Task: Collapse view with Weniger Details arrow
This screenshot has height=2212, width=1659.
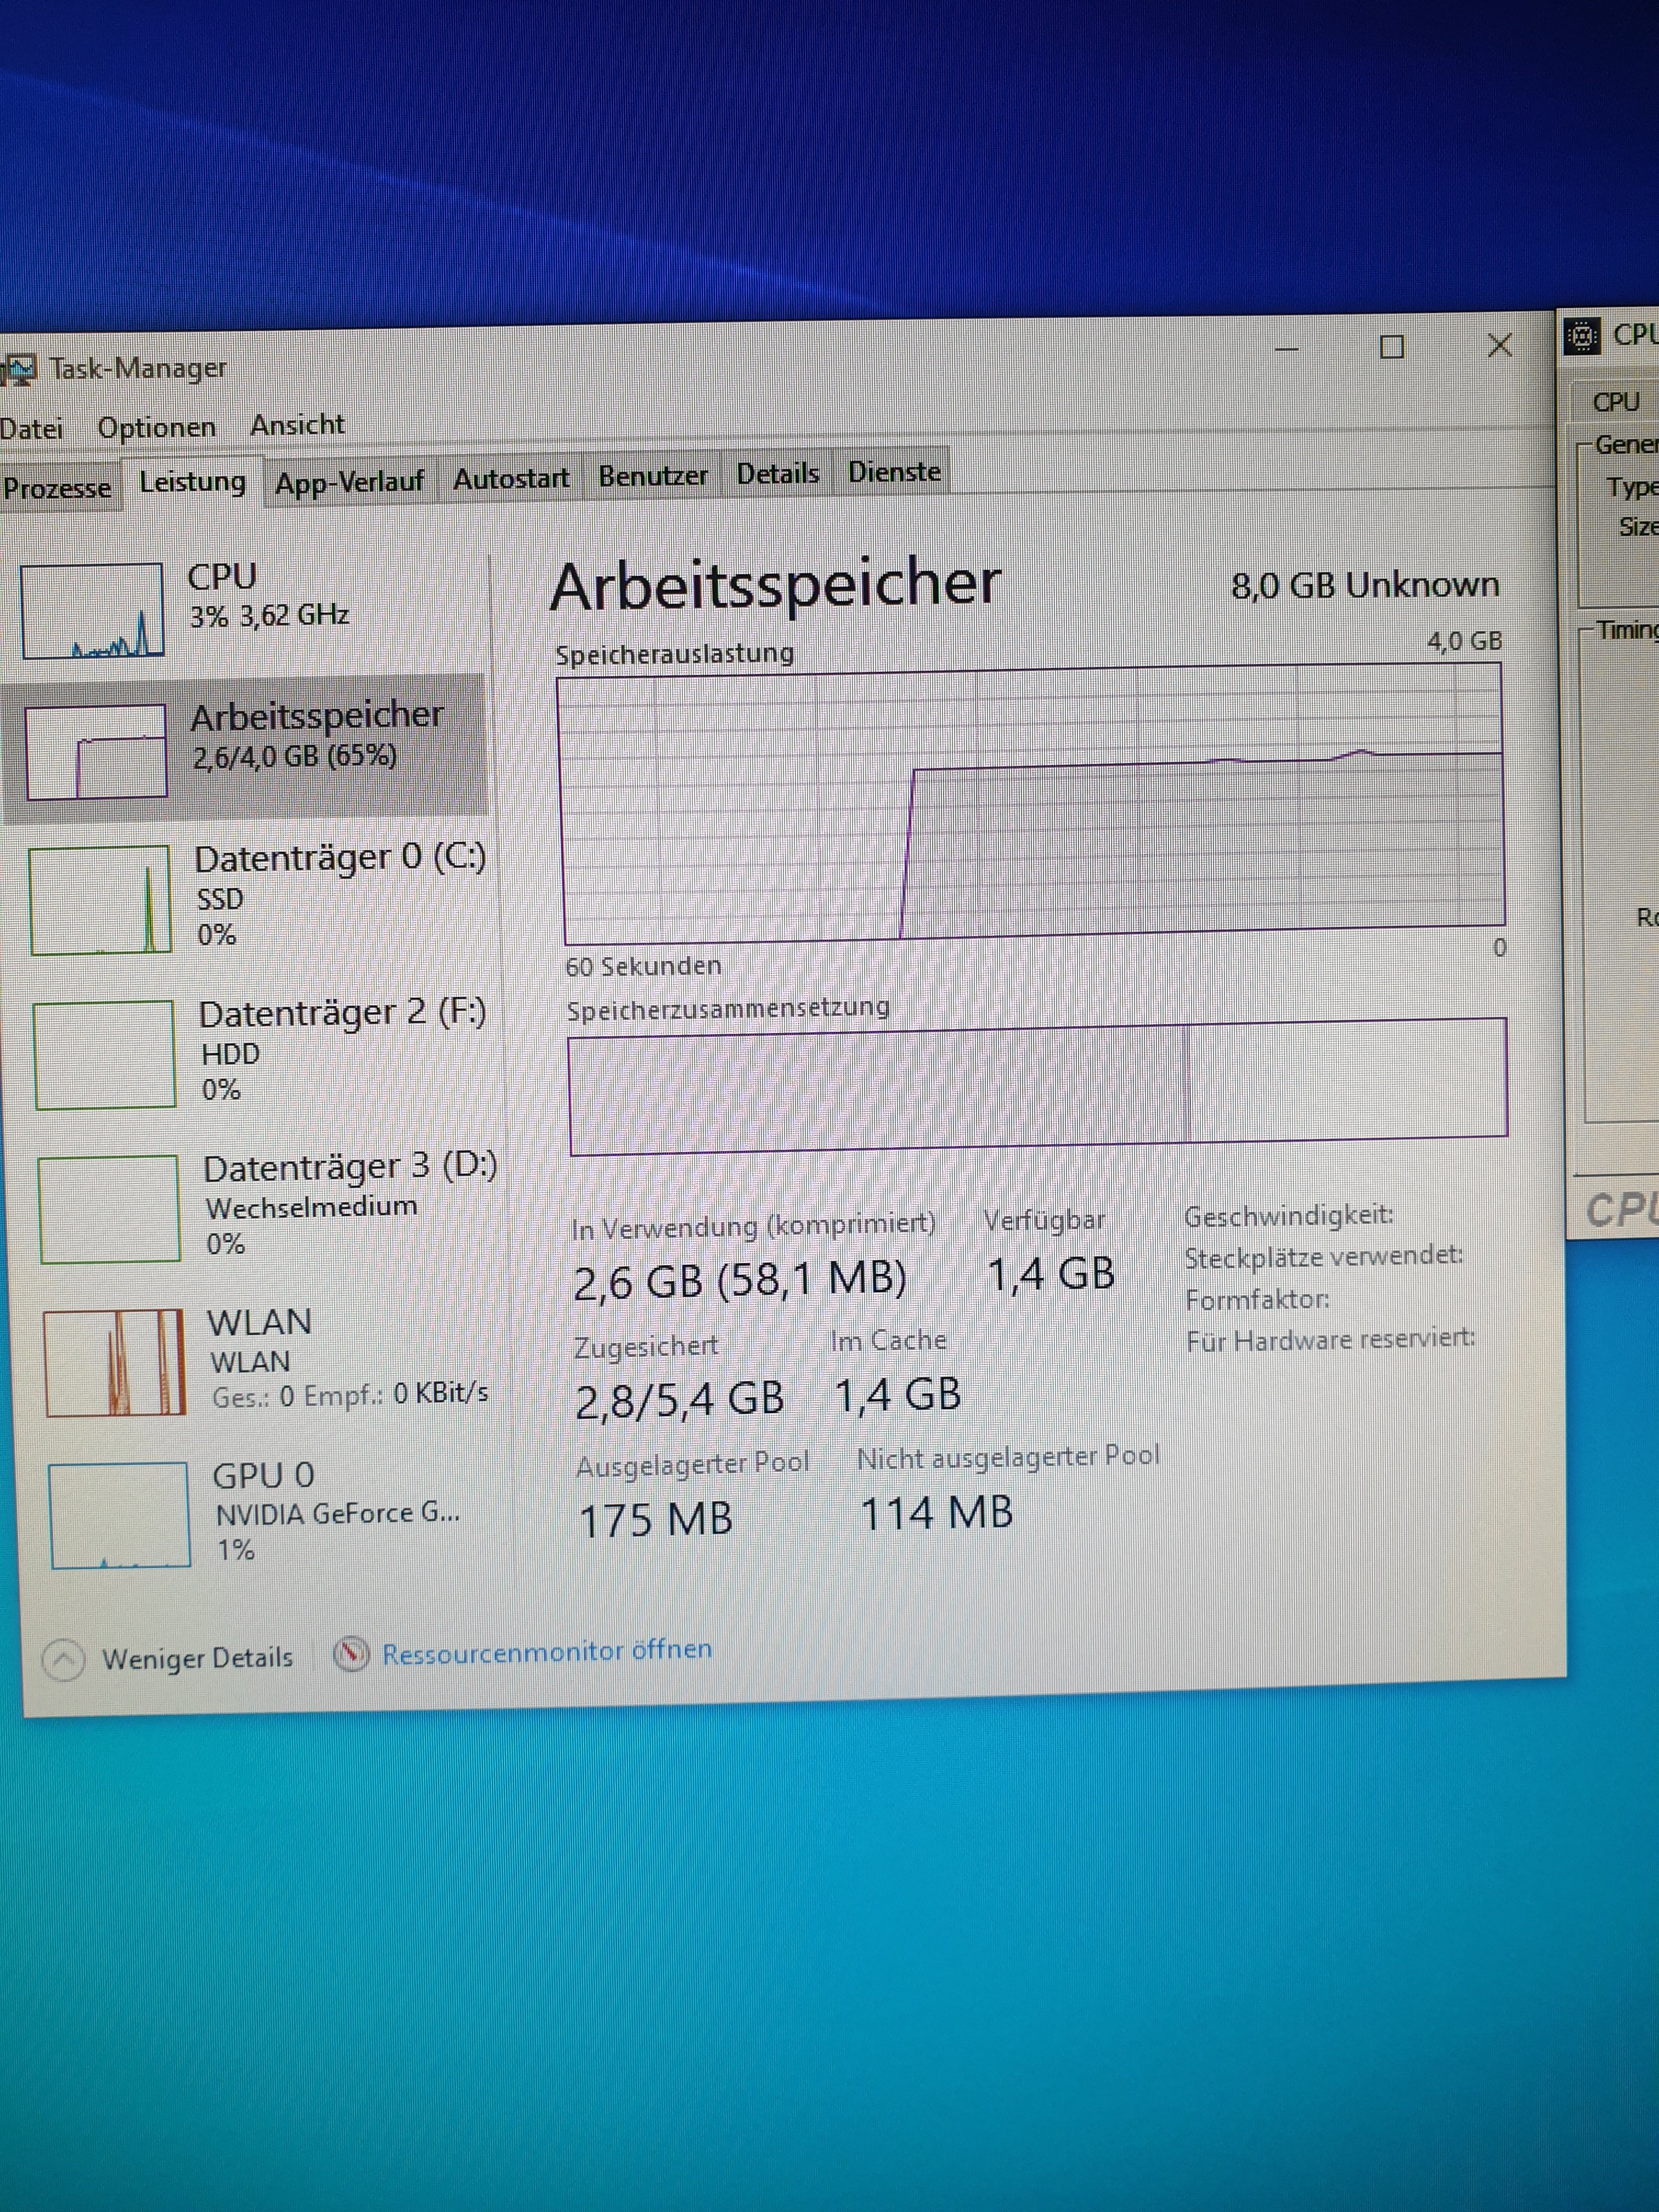Action: (x=63, y=1660)
